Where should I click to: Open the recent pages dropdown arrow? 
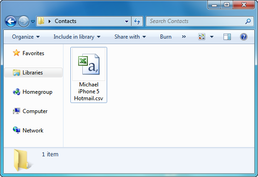click(33, 22)
